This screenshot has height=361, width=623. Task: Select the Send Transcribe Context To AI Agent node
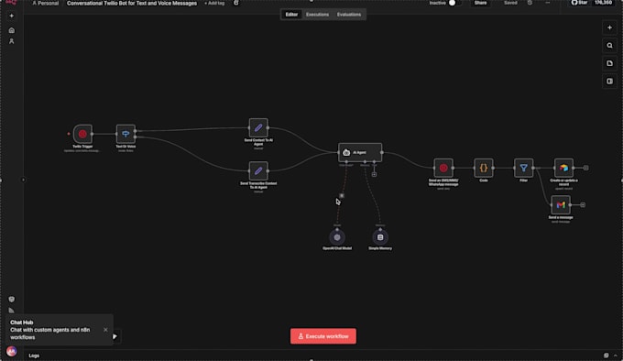coord(258,170)
